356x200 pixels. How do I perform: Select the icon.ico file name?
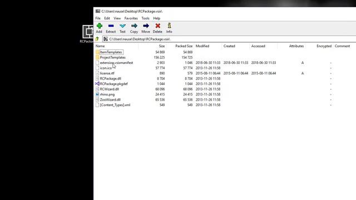pyautogui.click(x=106, y=68)
